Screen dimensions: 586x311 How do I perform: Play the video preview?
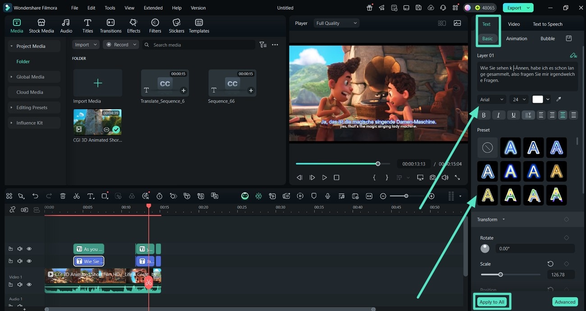coord(324,178)
